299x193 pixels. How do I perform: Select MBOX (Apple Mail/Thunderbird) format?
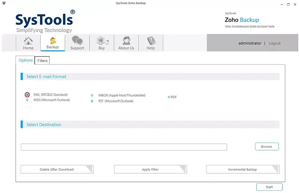point(92,95)
